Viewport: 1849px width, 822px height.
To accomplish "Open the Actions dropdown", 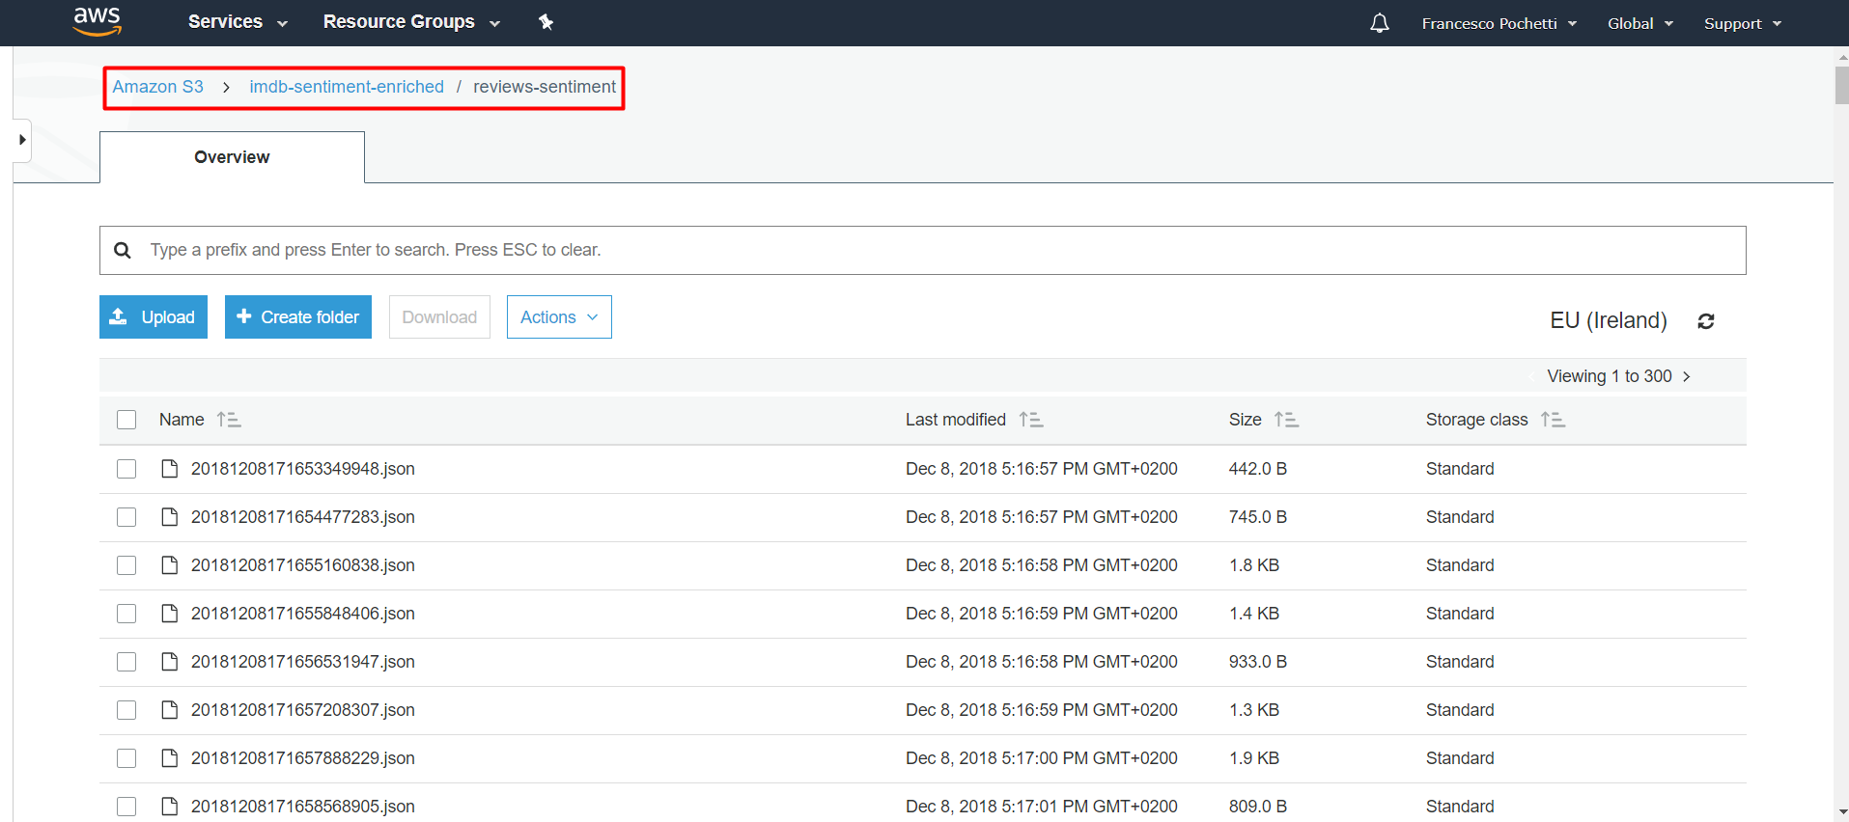I will click(x=559, y=317).
